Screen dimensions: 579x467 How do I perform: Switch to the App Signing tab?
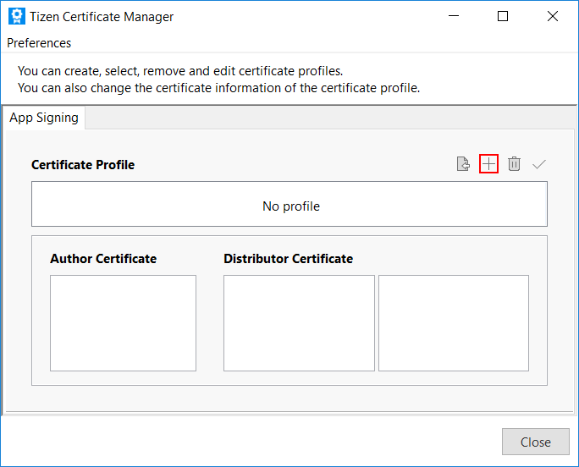tap(44, 118)
